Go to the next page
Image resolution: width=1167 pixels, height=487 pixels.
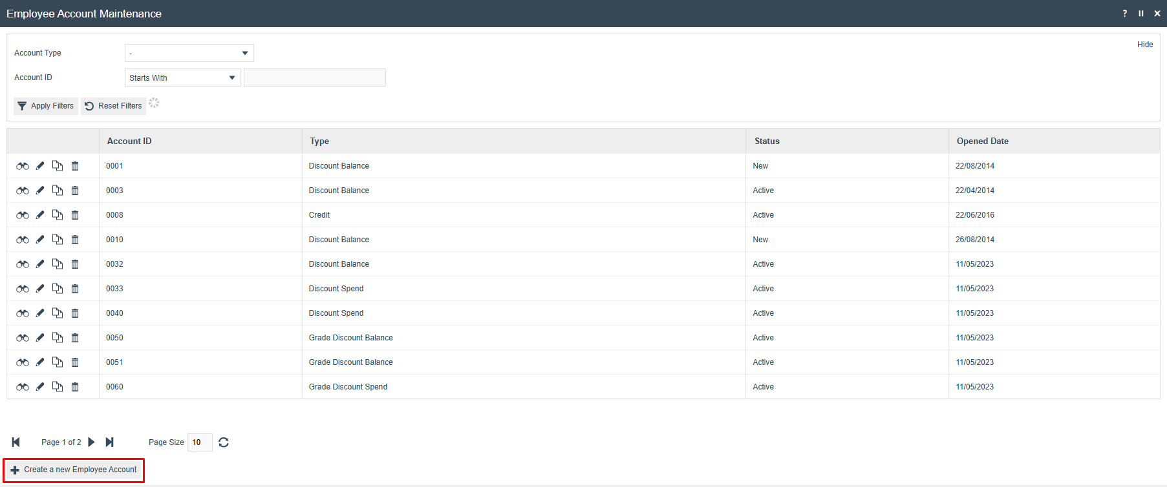point(91,442)
